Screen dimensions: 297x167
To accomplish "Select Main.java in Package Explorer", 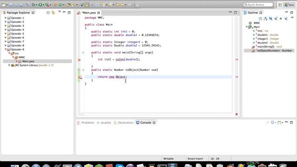I will [28, 61].
